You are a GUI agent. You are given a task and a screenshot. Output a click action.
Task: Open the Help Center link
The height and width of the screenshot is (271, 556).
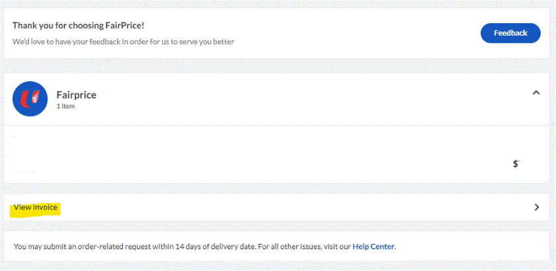pos(373,247)
